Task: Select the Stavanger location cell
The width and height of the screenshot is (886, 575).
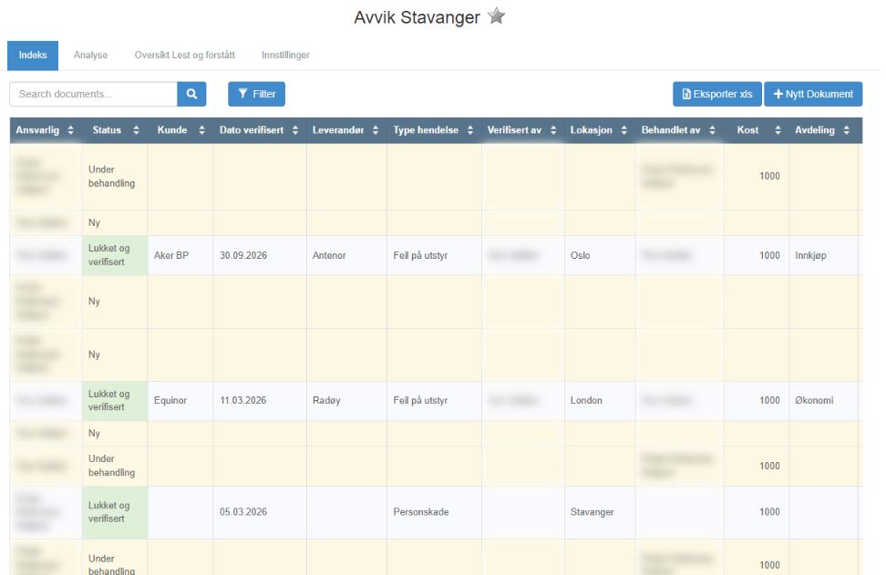Action: [x=600, y=512]
